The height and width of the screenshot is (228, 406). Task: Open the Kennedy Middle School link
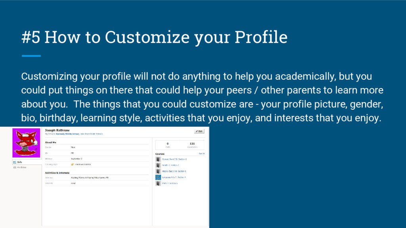pos(67,134)
